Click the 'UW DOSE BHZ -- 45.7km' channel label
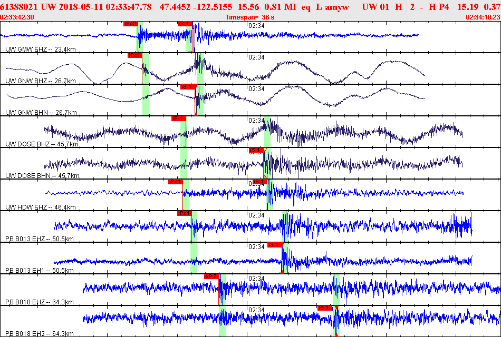Screen dimensions: 501x337 (42, 144)
